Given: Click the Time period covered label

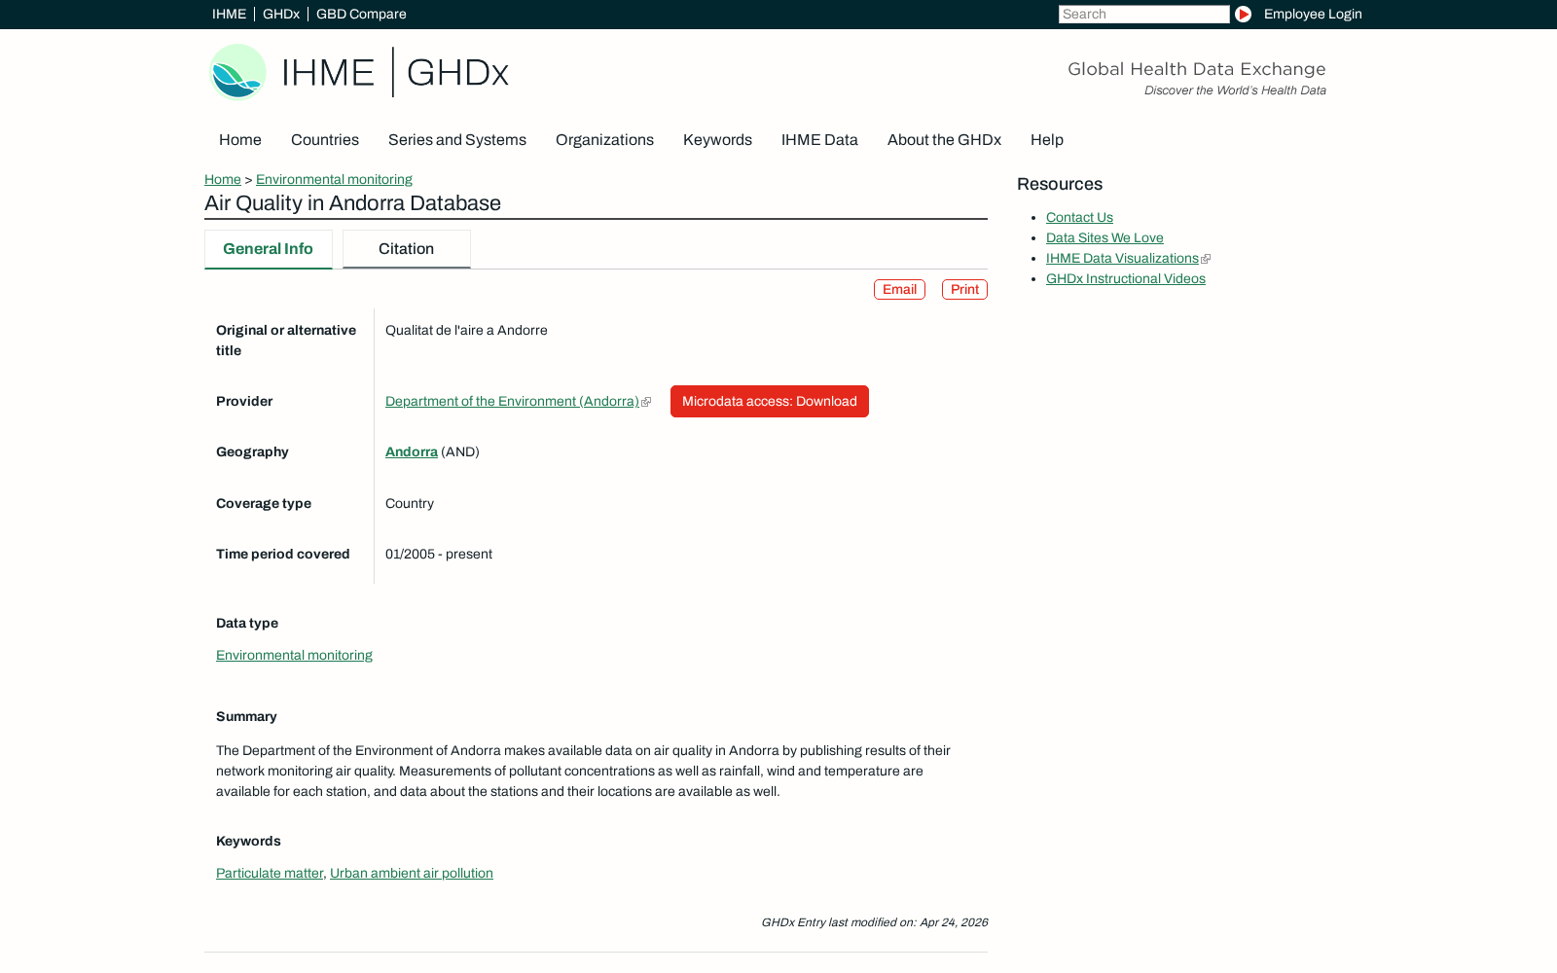Looking at the screenshot, I should coord(282,555).
